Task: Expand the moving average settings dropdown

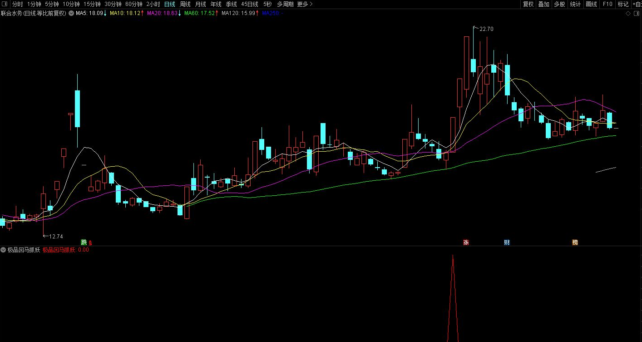Action: pyautogui.click(x=71, y=13)
